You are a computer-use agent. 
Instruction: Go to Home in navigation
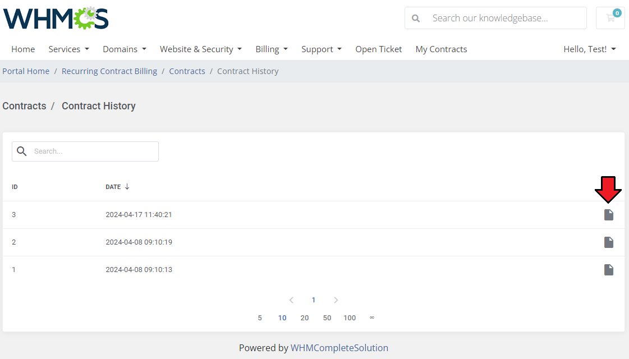(x=23, y=49)
